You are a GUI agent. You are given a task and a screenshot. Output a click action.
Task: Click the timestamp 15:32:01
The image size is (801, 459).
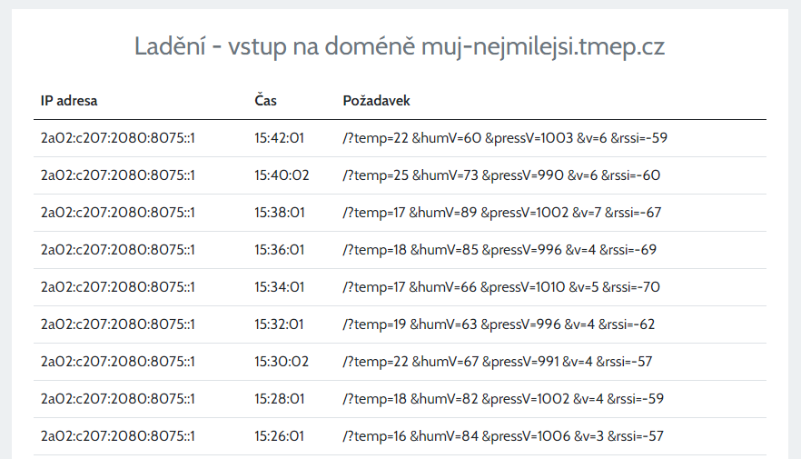point(279,324)
